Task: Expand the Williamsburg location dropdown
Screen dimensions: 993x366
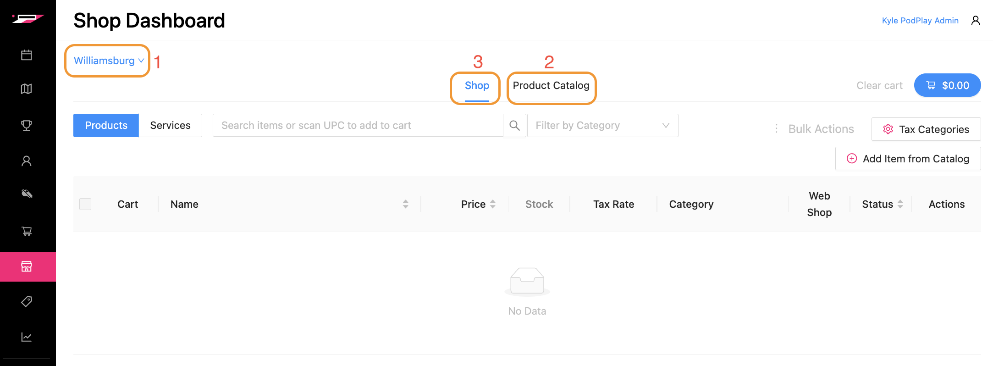Action: click(109, 61)
